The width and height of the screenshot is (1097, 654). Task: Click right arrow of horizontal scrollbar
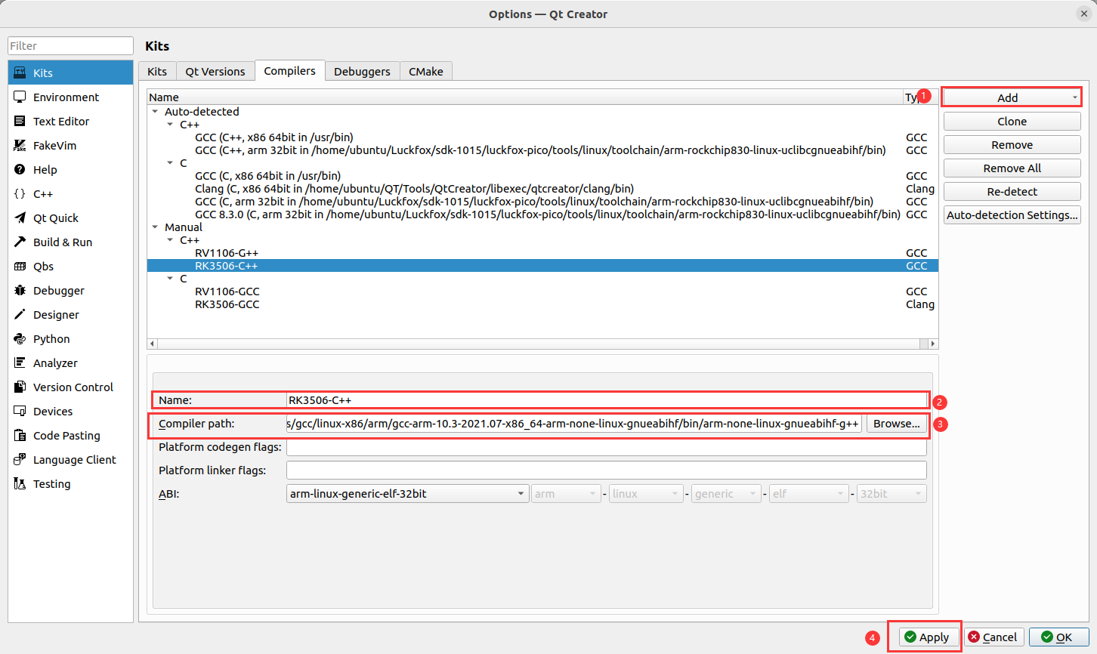[x=932, y=344]
